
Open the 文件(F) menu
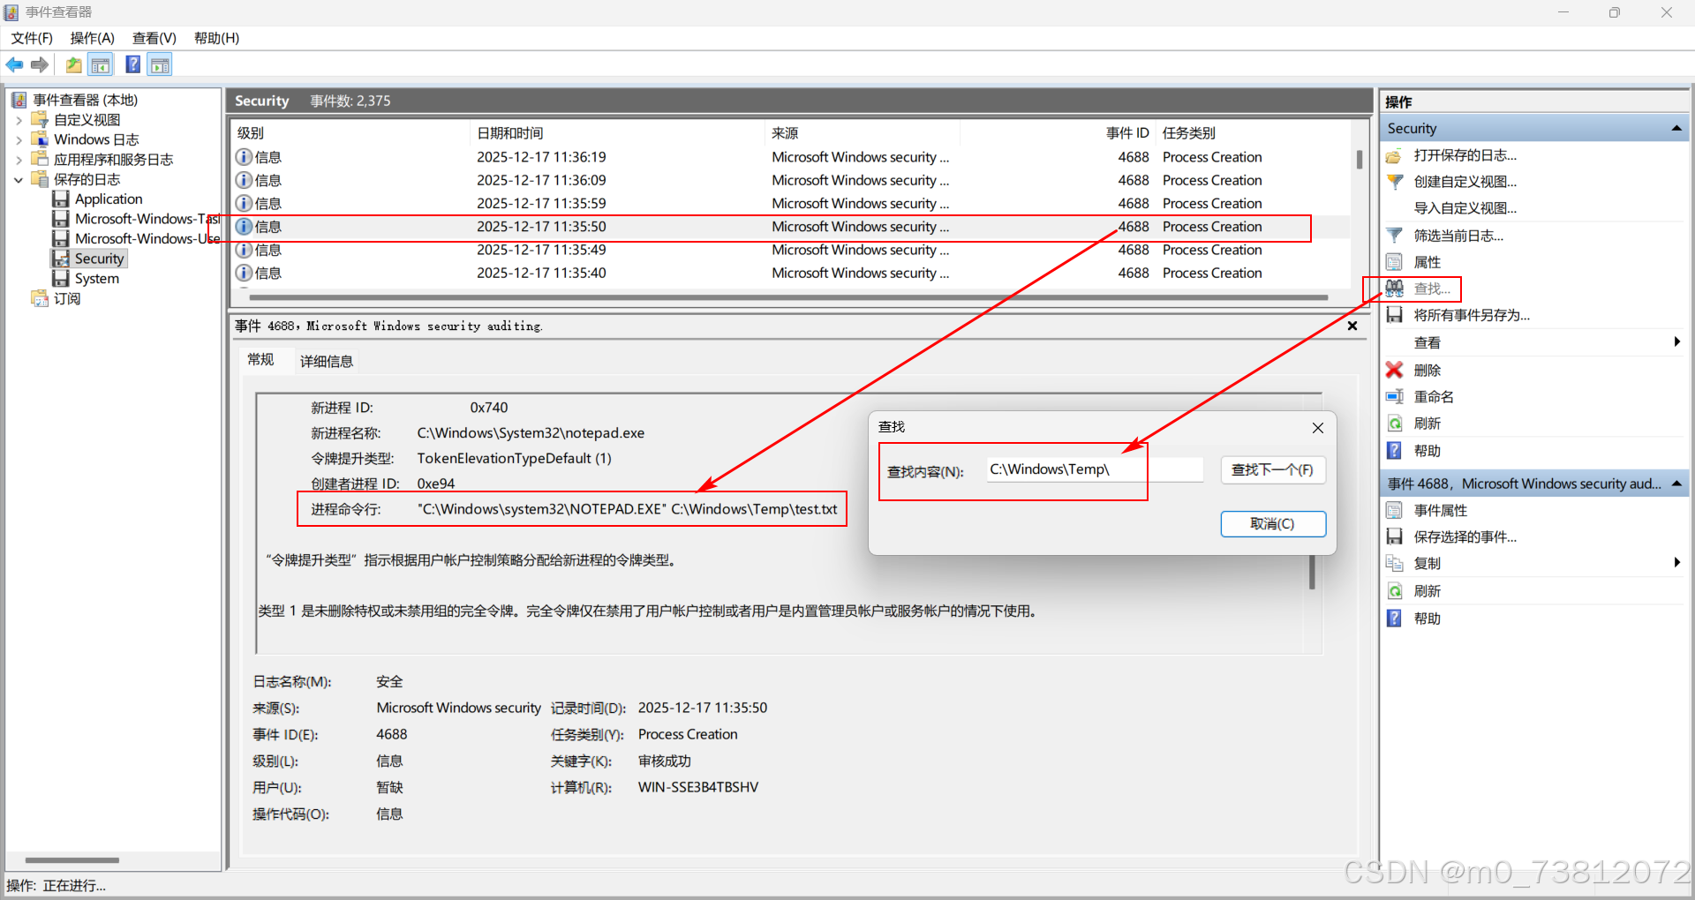(32, 38)
